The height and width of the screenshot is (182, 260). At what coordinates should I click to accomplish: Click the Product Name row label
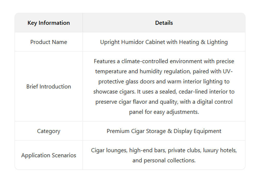tap(49, 42)
